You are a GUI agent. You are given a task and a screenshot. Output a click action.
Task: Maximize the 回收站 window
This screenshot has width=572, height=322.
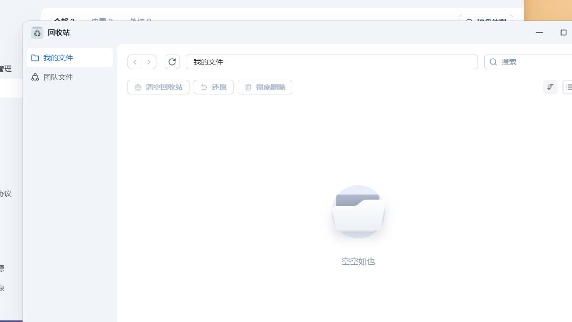coord(564,33)
